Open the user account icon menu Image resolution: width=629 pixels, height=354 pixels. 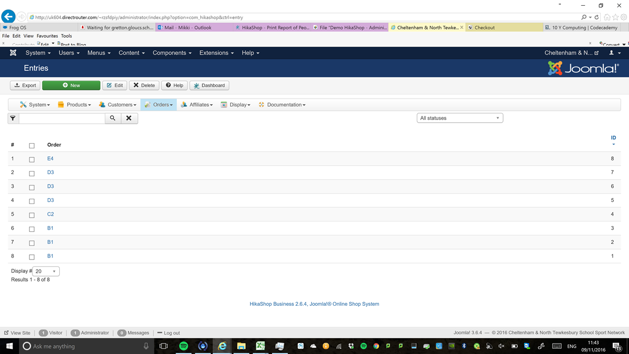pos(615,53)
